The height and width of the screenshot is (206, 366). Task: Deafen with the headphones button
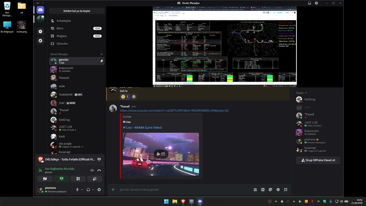[88, 189]
